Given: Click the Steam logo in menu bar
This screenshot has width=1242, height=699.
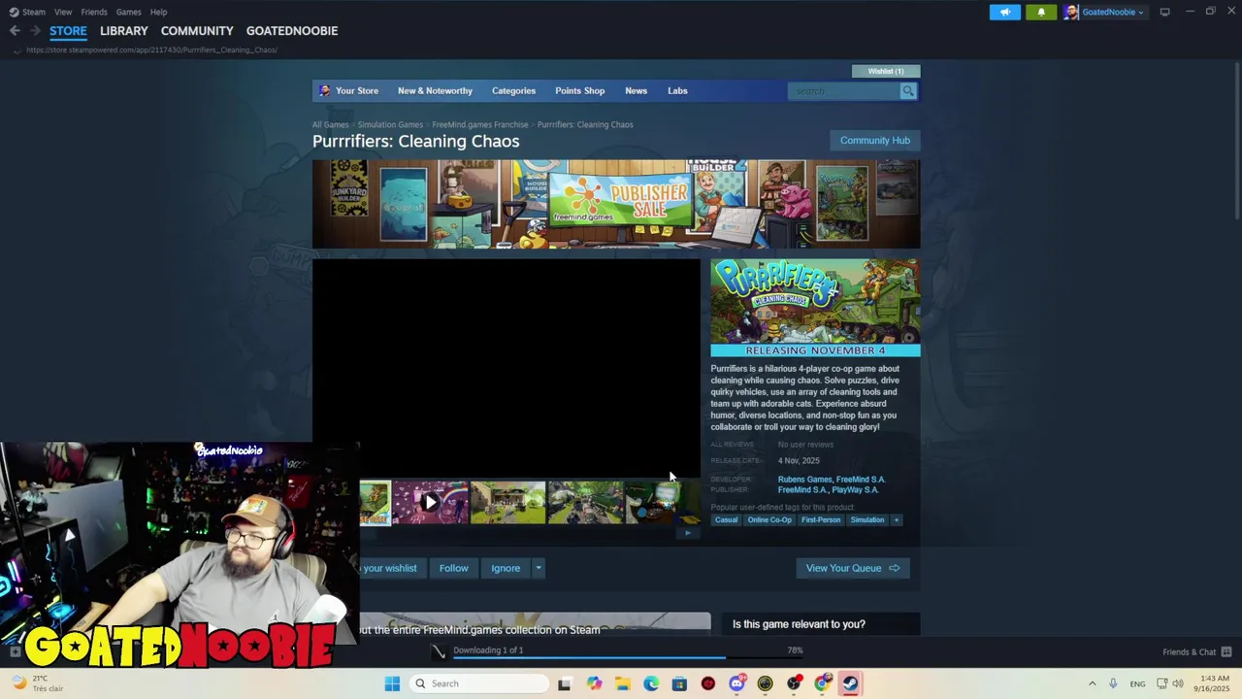Looking at the screenshot, I should [x=14, y=12].
